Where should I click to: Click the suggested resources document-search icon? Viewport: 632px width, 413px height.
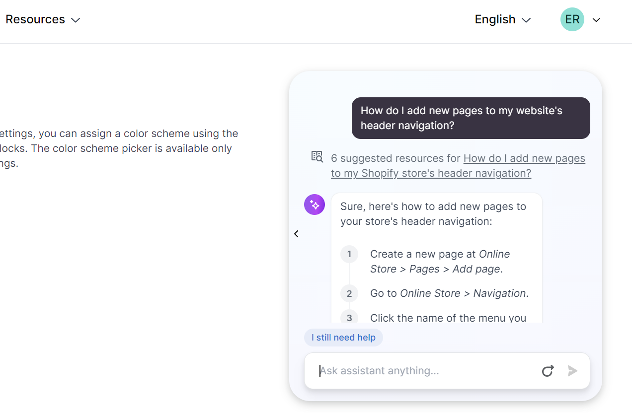316,156
